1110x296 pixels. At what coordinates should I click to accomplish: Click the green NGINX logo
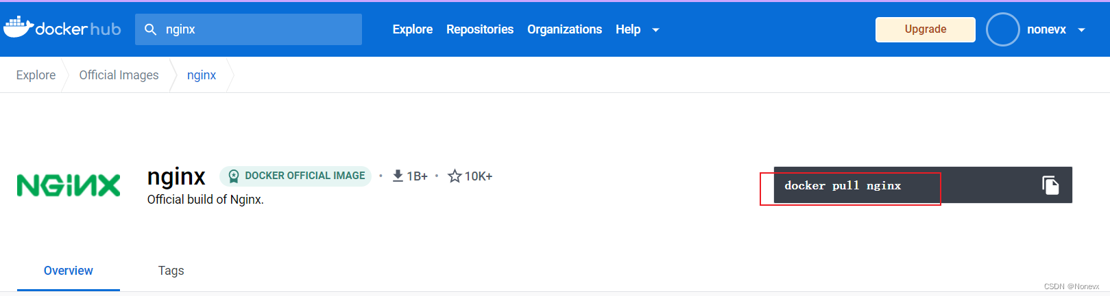click(69, 185)
